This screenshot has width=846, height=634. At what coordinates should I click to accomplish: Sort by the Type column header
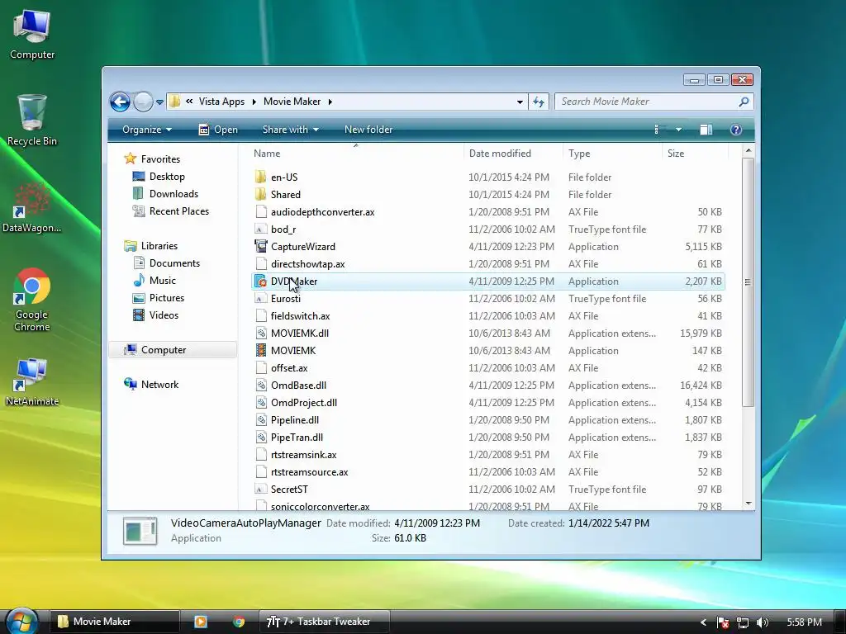click(x=612, y=153)
